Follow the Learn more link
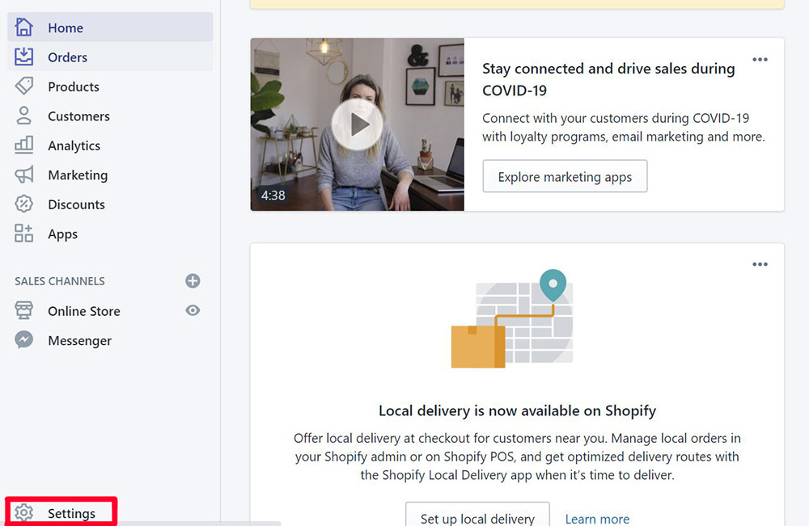 597,518
